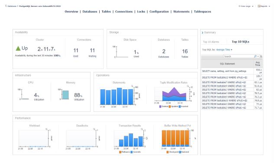The width and height of the screenshot is (279, 163).
Task: Open the Tuple Modification Rates chart corner icon
Action: [188, 86]
